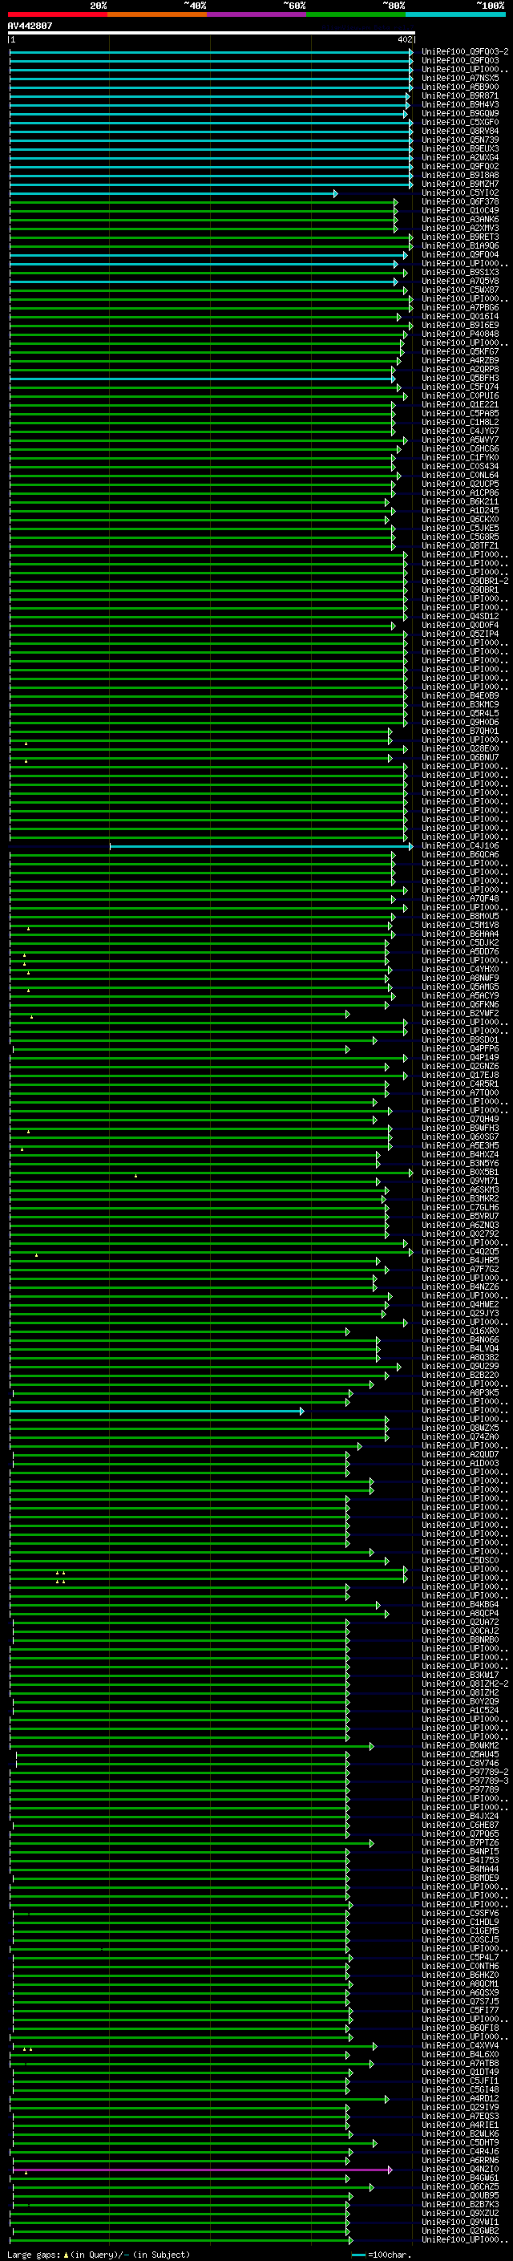Select hit label UniRef100_Q1E221
The image size is (513, 2261).
[x=460, y=404]
